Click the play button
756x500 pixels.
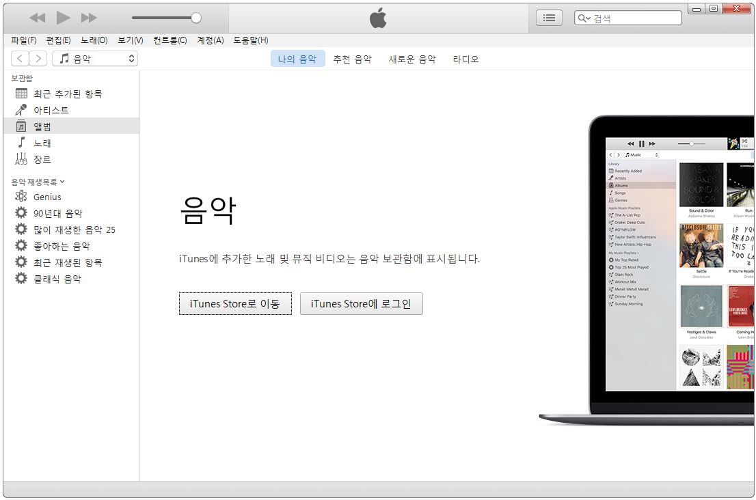pos(63,18)
